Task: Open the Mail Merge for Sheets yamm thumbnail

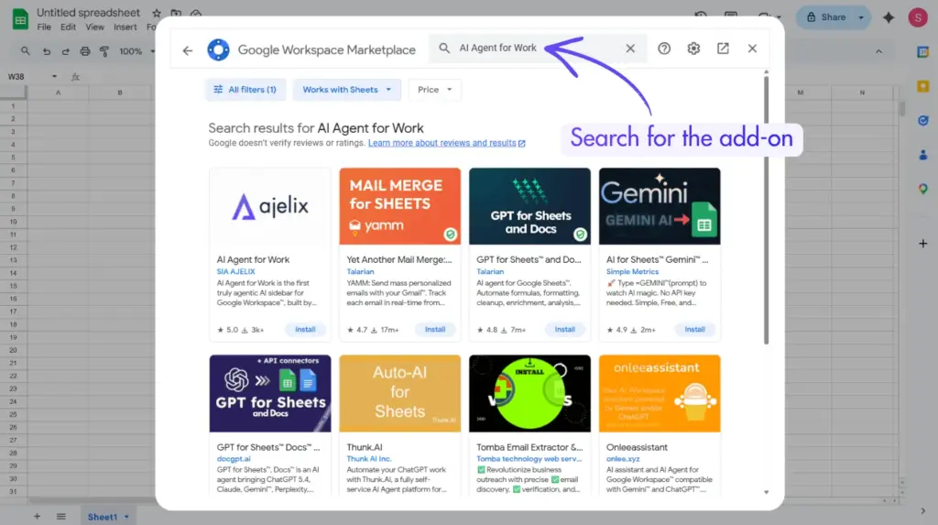Action: coord(399,206)
